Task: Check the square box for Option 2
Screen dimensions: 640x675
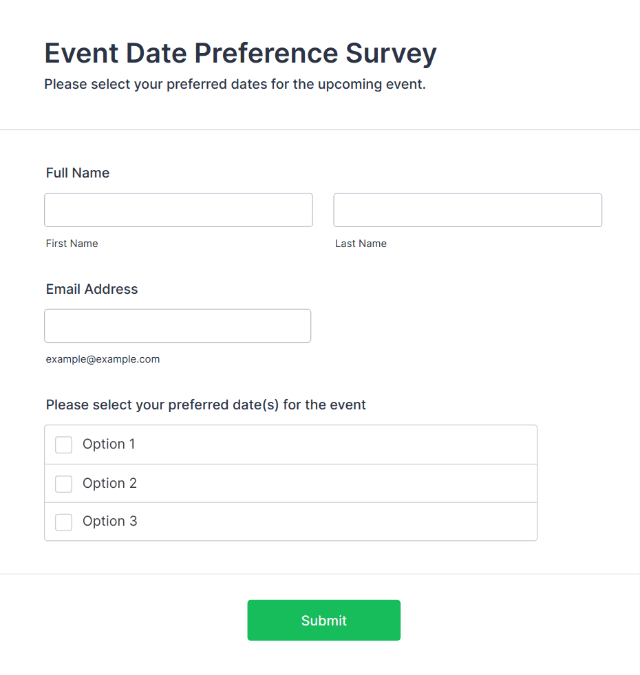Action: click(64, 484)
